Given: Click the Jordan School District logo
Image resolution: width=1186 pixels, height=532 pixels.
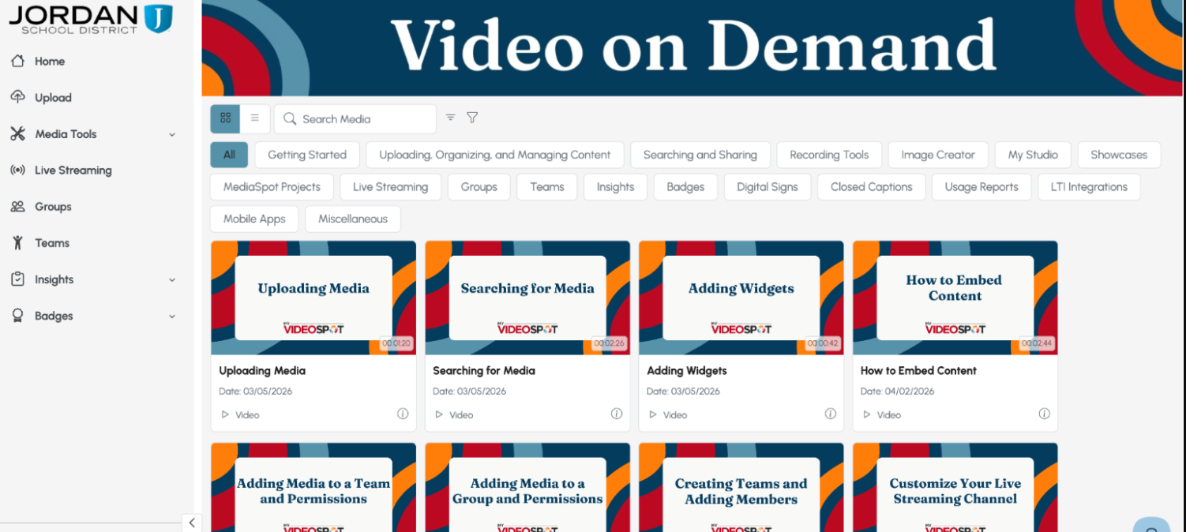Looking at the screenshot, I should click(x=90, y=19).
